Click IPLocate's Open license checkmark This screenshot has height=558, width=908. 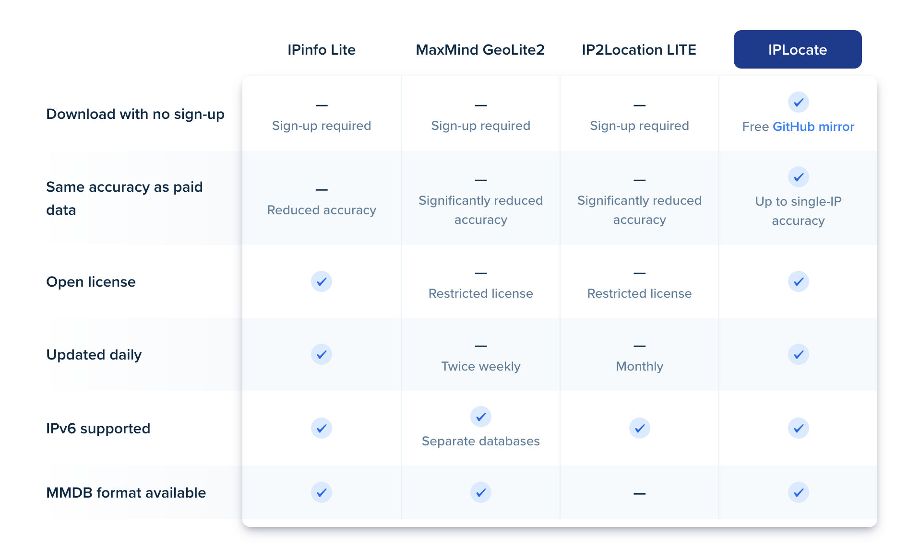pyautogui.click(x=799, y=281)
